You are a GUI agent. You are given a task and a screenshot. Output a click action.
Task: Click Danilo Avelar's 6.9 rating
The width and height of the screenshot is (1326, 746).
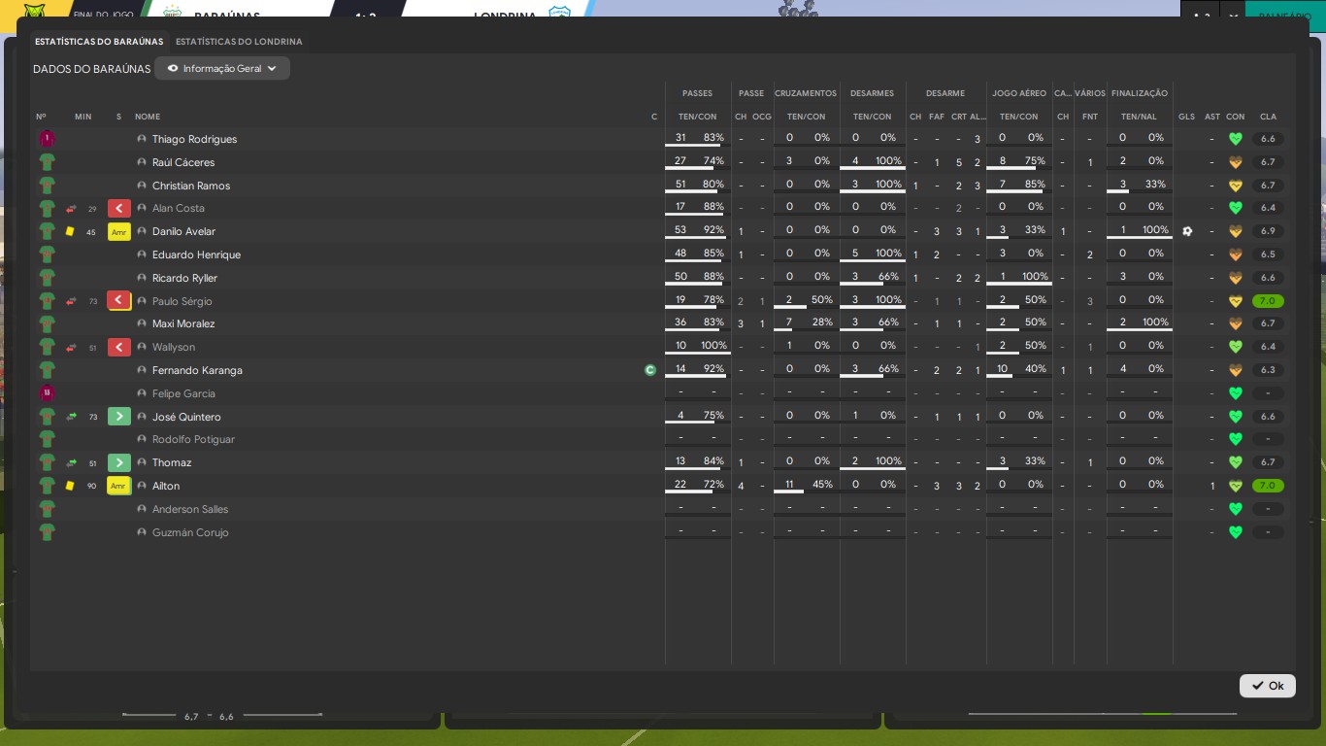(x=1268, y=231)
